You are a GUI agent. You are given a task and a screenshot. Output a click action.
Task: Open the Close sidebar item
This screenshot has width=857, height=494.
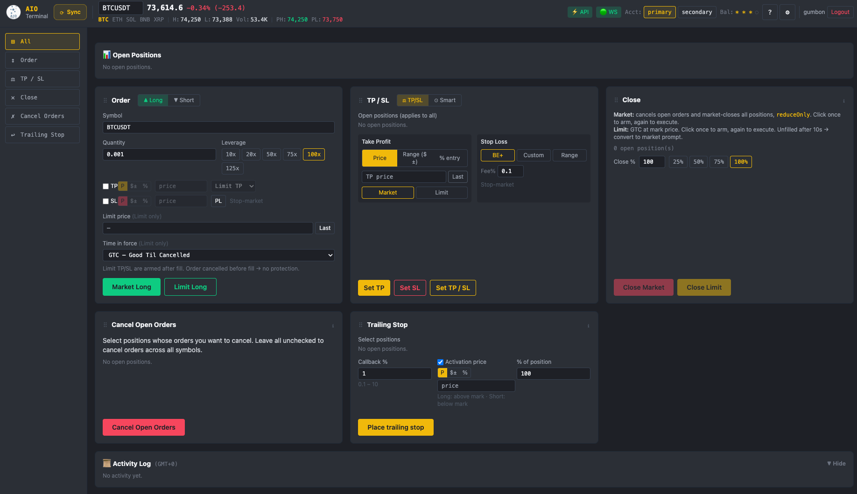point(42,97)
